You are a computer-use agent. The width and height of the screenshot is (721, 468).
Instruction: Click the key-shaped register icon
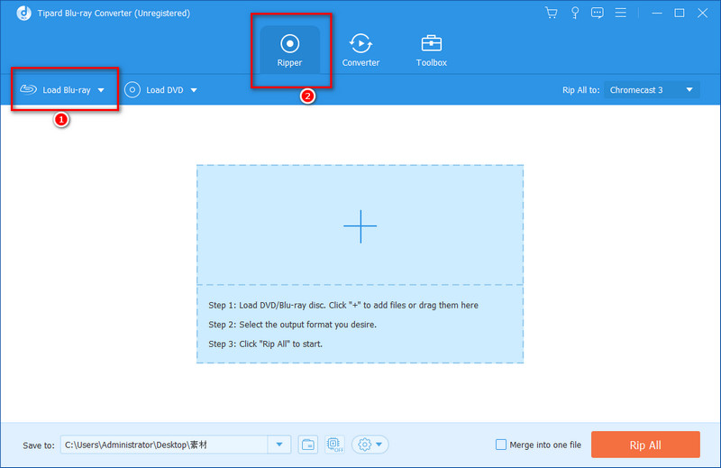(575, 13)
